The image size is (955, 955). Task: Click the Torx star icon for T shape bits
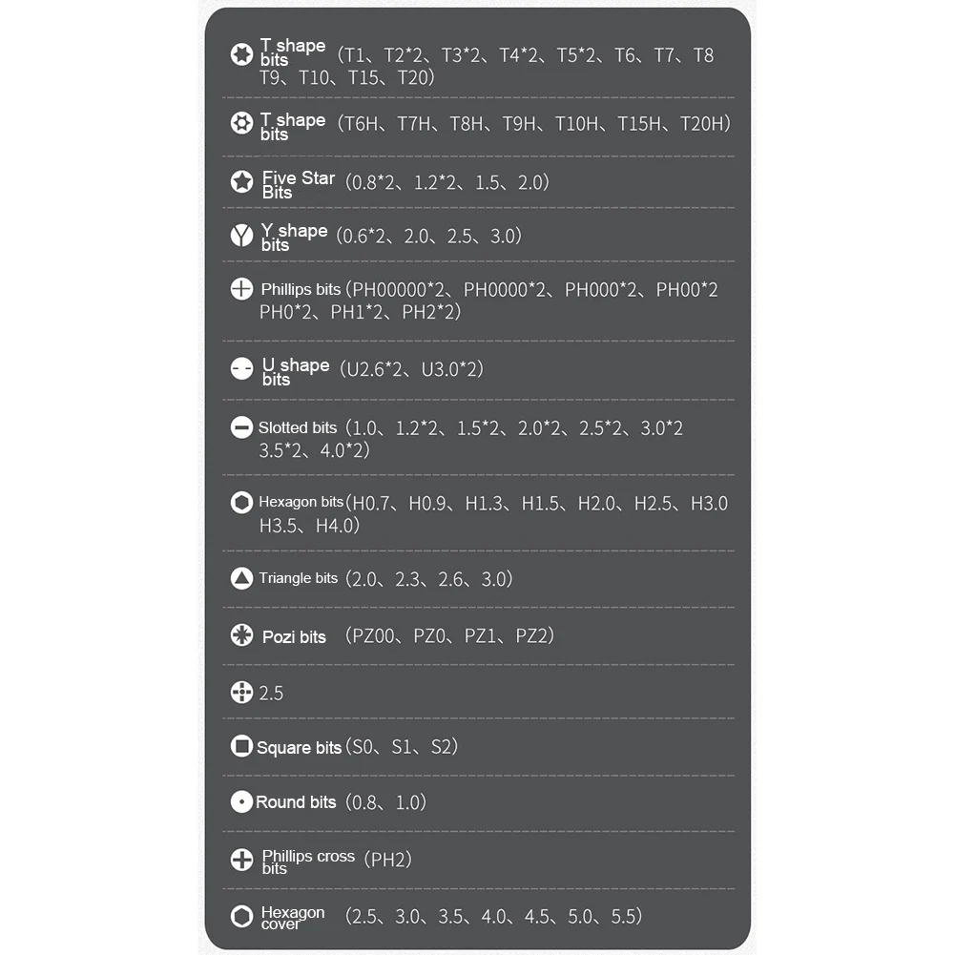coord(241,54)
